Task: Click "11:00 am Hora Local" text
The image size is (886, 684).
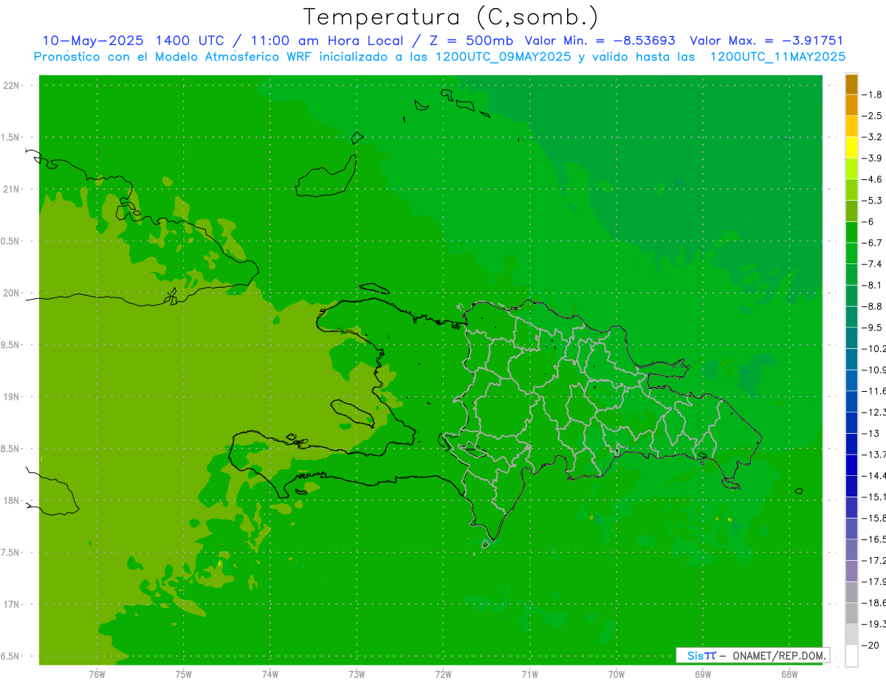Action: pos(326,41)
